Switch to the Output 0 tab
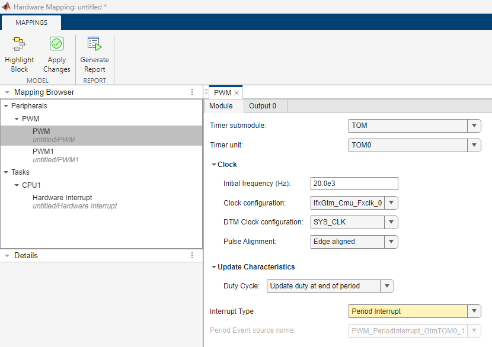 pyautogui.click(x=263, y=106)
